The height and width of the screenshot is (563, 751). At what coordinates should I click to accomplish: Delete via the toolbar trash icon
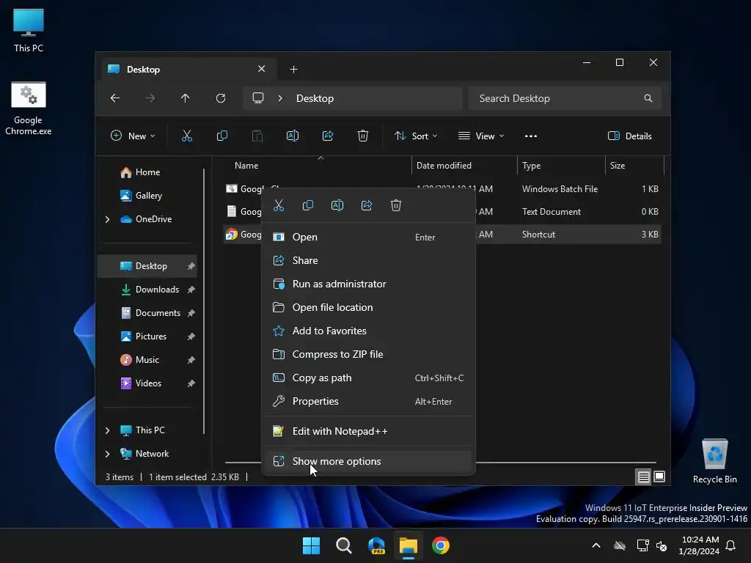point(363,136)
